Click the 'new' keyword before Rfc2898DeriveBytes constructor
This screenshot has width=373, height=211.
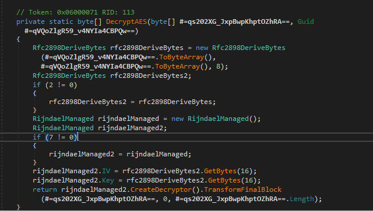pyautogui.click(x=202, y=48)
